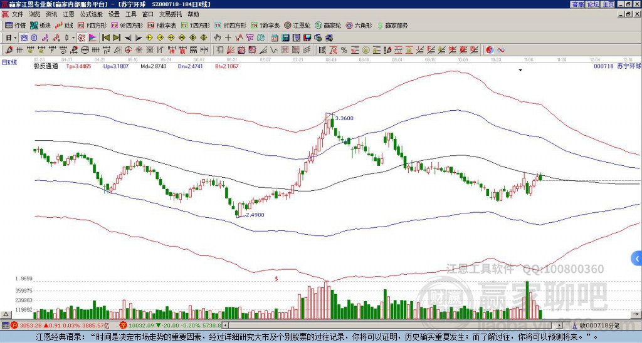Open the 板块 sector view

[x=40, y=25]
